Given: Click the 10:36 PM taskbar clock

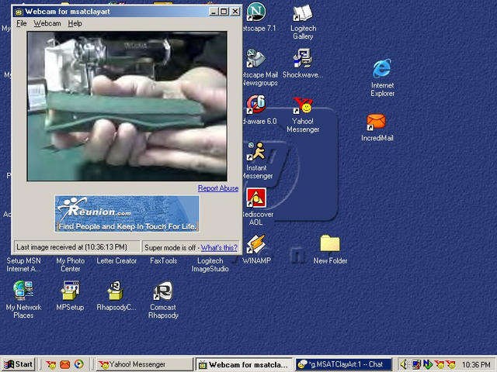Looking at the screenshot, I should click(476, 365).
